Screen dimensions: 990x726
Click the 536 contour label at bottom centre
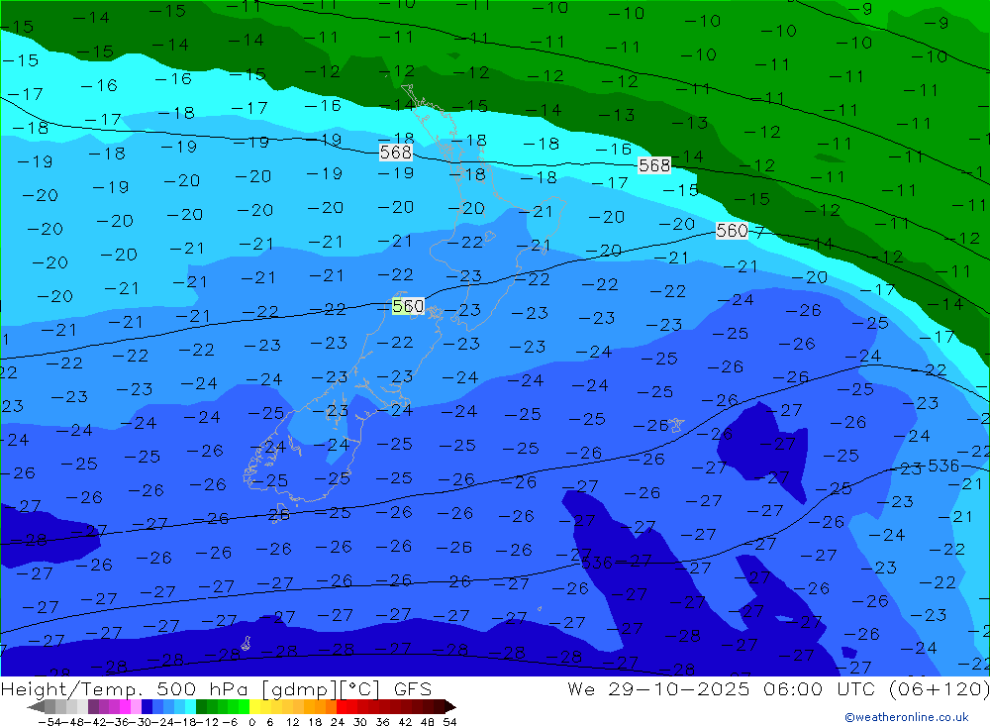tap(597, 563)
